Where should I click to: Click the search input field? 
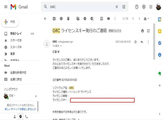(82, 7)
